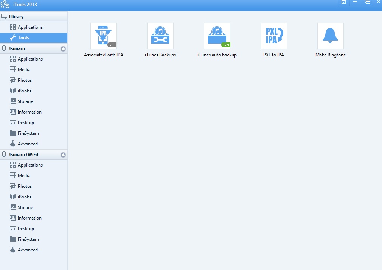Open Storage under tsunaru
The image size is (382, 270).
34,101
